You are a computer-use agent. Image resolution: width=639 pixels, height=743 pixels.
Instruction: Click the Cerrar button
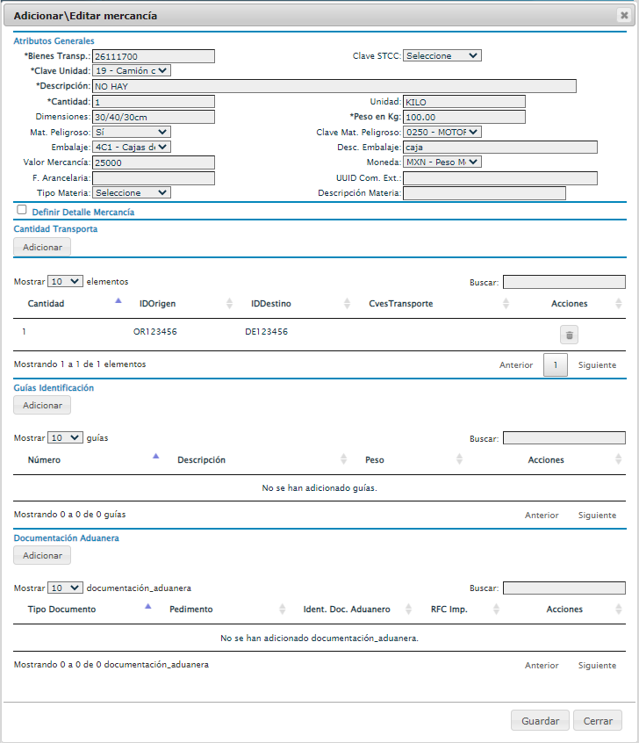click(x=598, y=721)
